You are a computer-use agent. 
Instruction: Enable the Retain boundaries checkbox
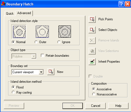pyautogui.click(x=42, y=56)
